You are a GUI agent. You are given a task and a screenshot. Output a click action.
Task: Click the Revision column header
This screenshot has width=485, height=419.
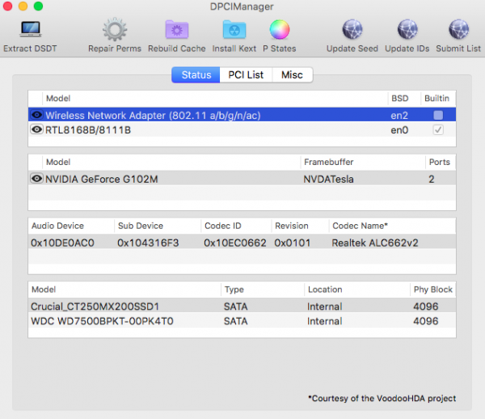pos(292,226)
